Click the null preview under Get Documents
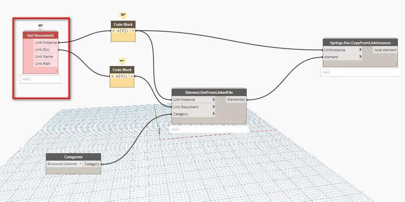 click(x=41, y=79)
